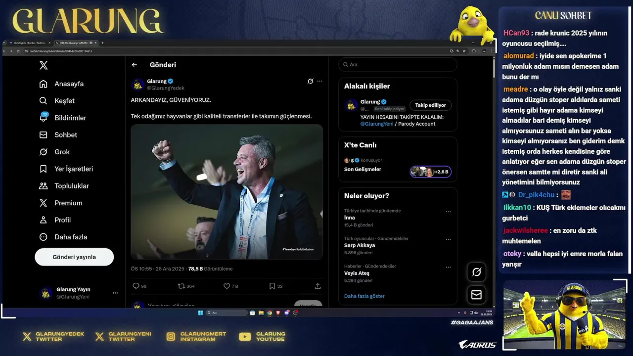Go back using the Gönderi arrow
Viewport: 633px width, 356px height.
pos(134,65)
